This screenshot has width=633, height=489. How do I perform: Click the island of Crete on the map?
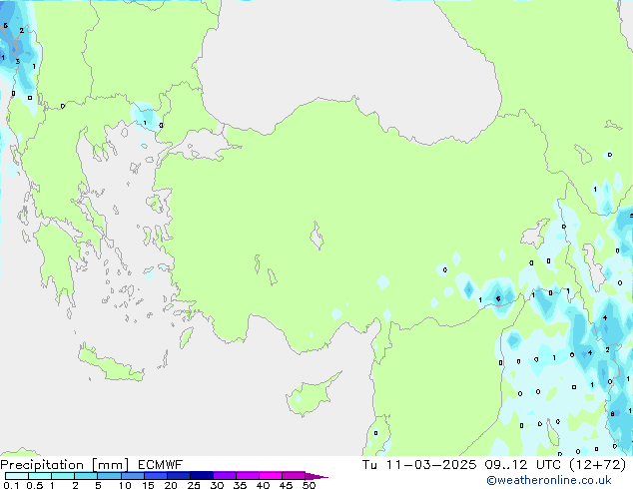[110, 363]
